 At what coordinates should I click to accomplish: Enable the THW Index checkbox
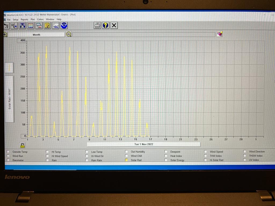coord(205,156)
